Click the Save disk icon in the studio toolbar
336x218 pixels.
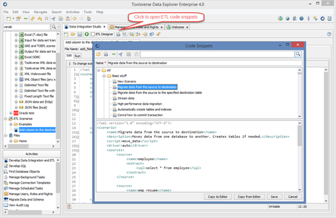80,34
